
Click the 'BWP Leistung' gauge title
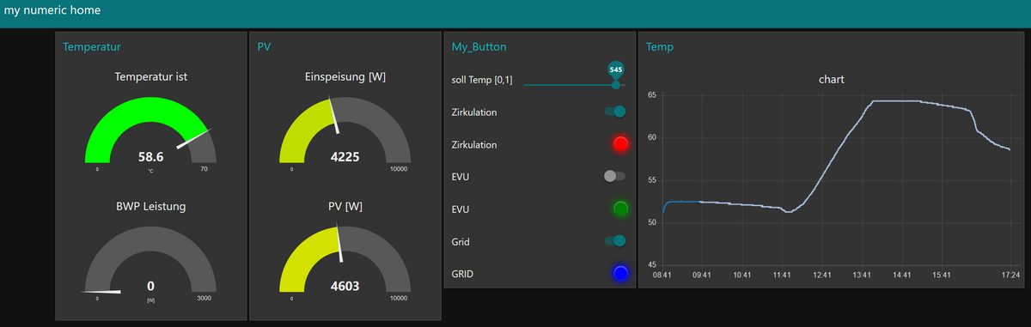click(x=151, y=207)
